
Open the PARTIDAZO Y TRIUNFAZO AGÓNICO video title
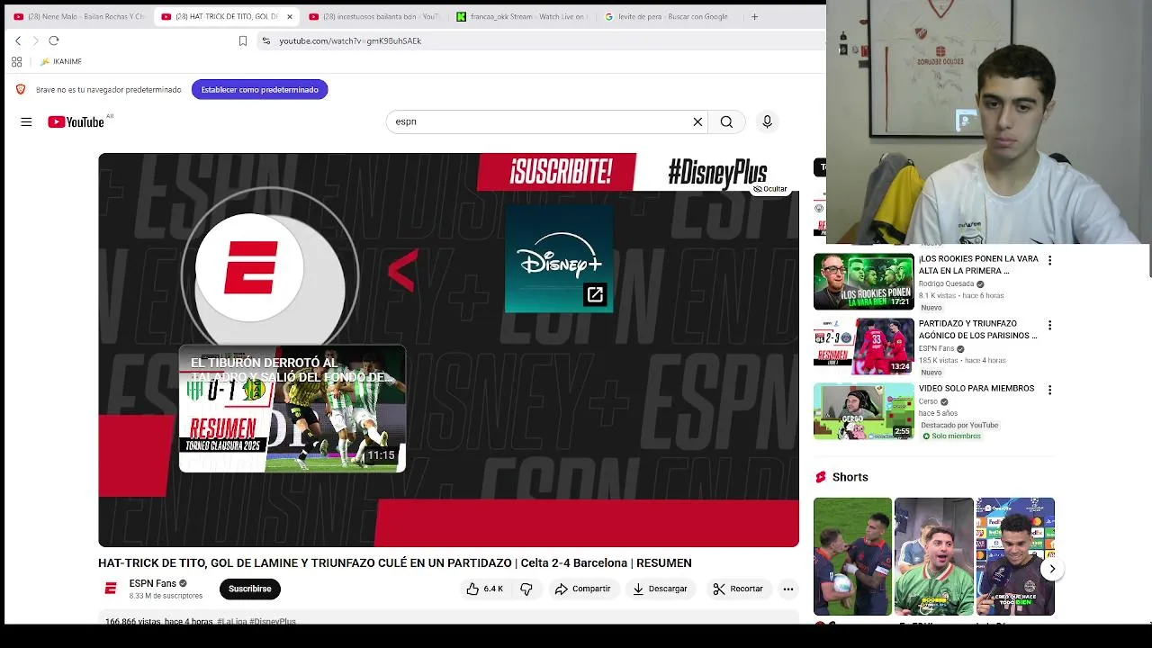977,329
